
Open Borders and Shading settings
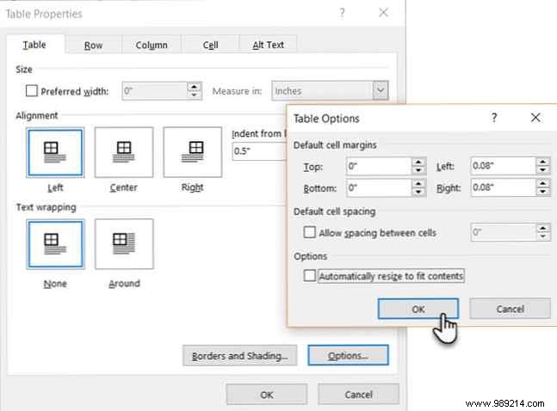(240, 355)
